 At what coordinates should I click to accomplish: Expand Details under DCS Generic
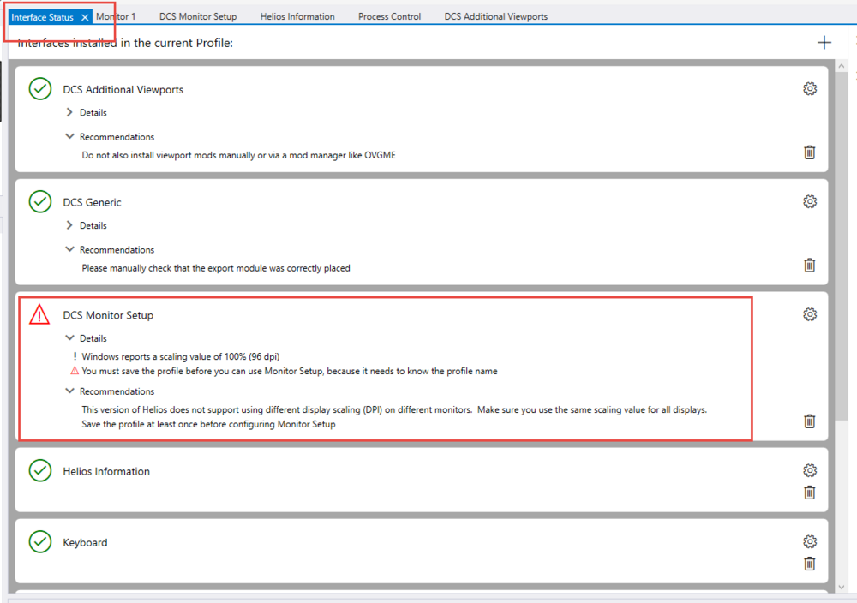click(69, 225)
